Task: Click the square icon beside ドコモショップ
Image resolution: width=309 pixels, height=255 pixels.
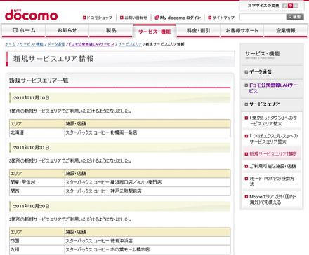Action: coord(84,18)
